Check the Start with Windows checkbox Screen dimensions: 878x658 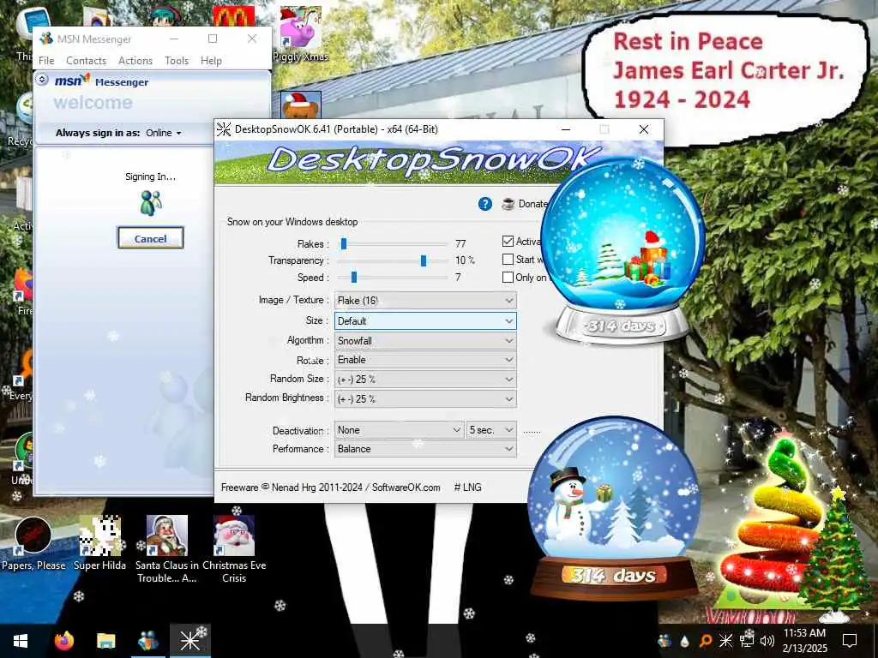click(508, 259)
